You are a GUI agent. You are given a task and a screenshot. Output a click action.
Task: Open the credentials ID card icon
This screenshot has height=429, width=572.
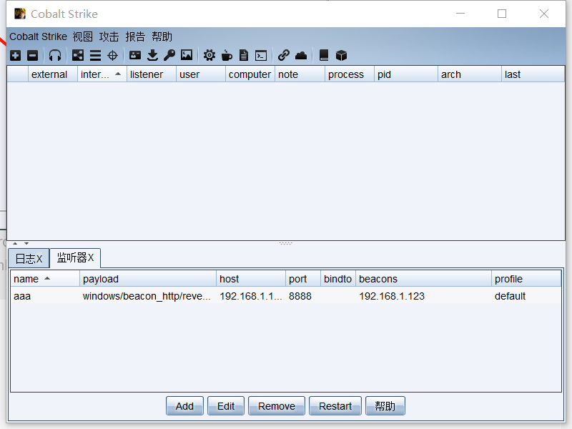point(135,56)
